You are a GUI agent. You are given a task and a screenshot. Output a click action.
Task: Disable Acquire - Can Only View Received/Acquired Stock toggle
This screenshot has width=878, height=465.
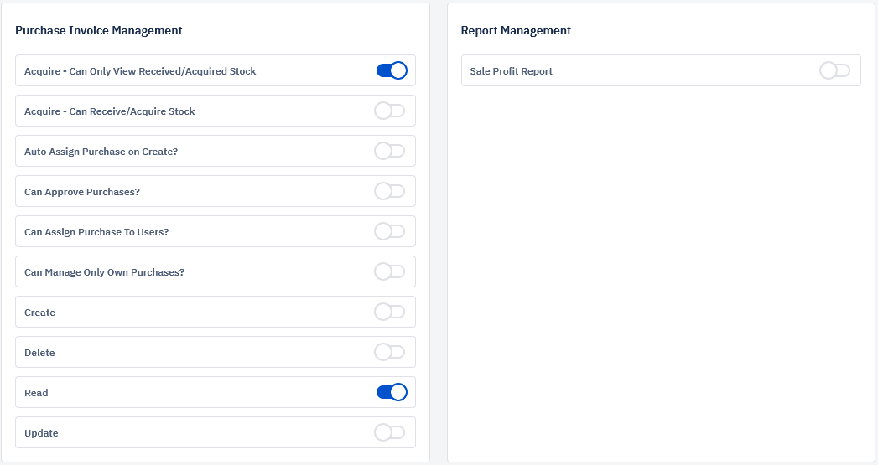point(392,70)
